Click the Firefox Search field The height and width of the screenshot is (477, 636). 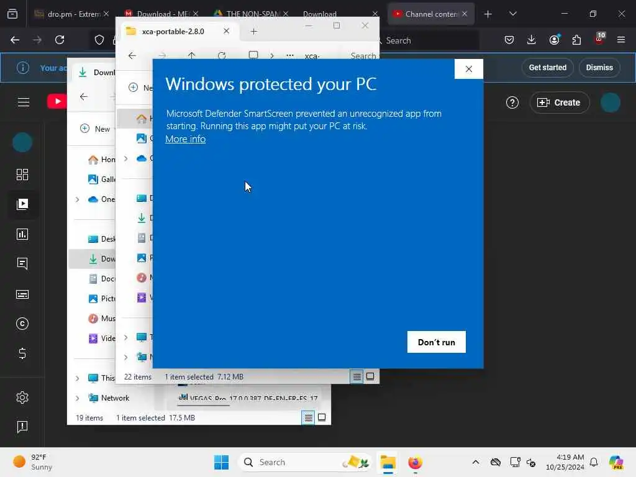point(429,40)
